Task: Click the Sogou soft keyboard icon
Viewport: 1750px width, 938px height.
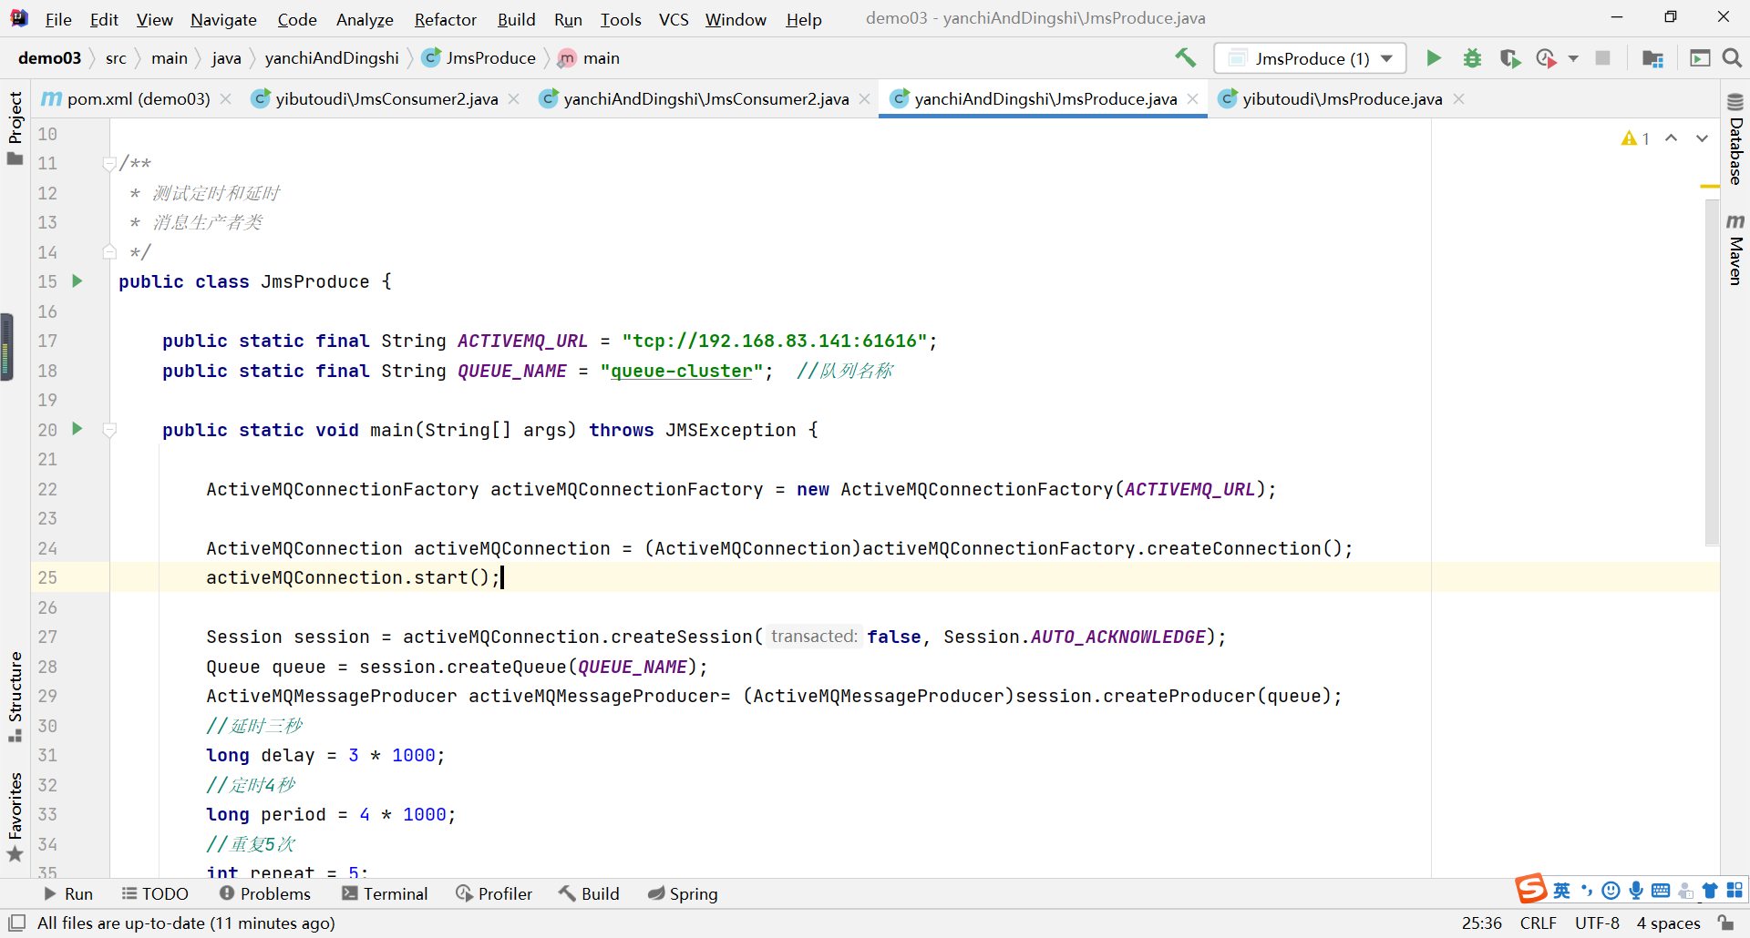Action: 1661,891
